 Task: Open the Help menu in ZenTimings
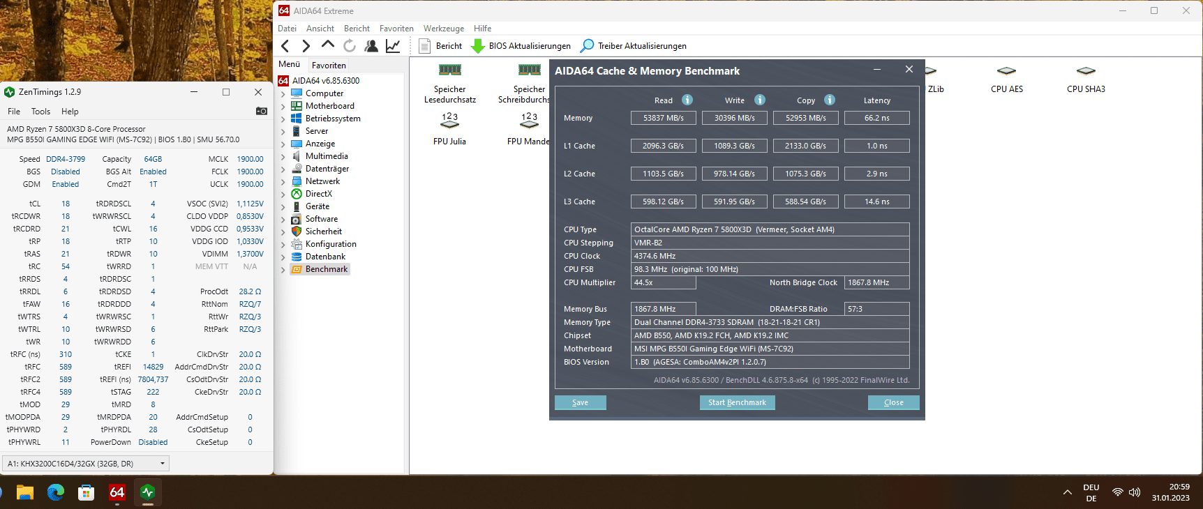pyautogui.click(x=70, y=112)
